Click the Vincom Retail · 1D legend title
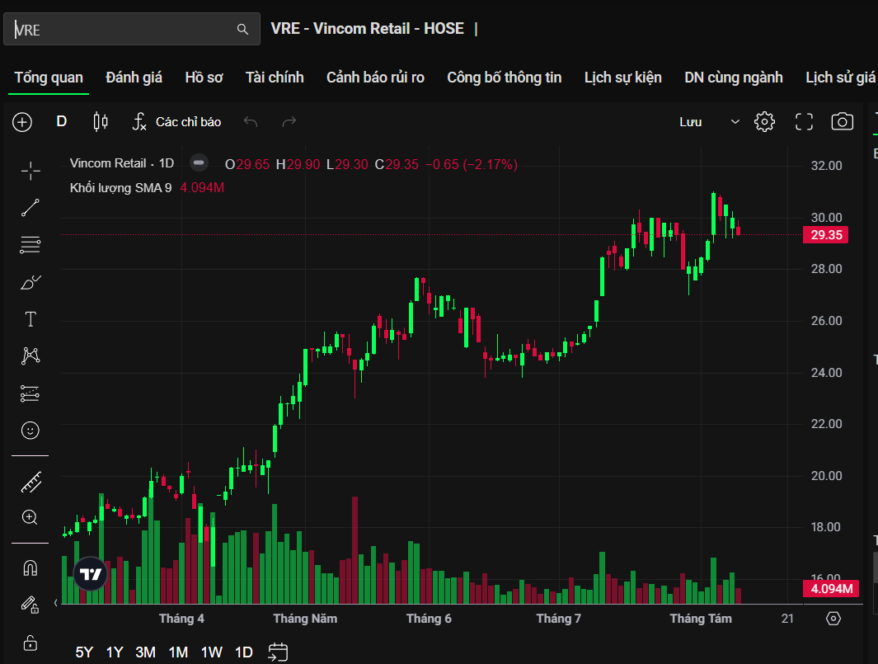 pyautogui.click(x=121, y=163)
